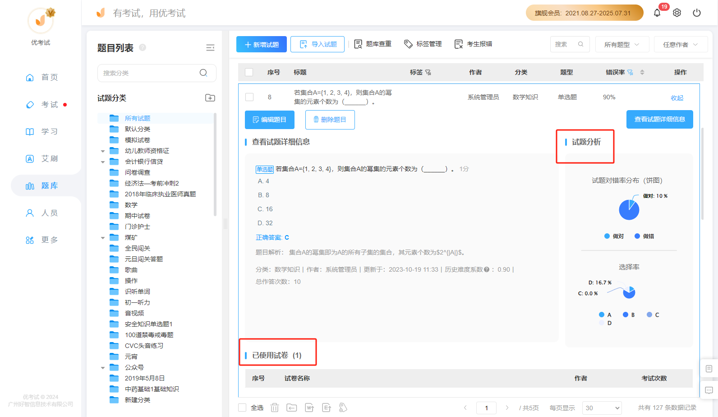718x417 pixels.
Task: Go to previous page arrow
Action: [465, 408]
